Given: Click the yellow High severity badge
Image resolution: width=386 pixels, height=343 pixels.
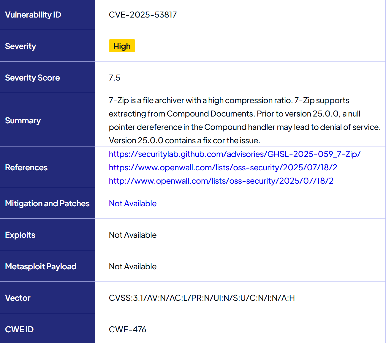Looking at the screenshot, I should pyautogui.click(x=122, y=46).
